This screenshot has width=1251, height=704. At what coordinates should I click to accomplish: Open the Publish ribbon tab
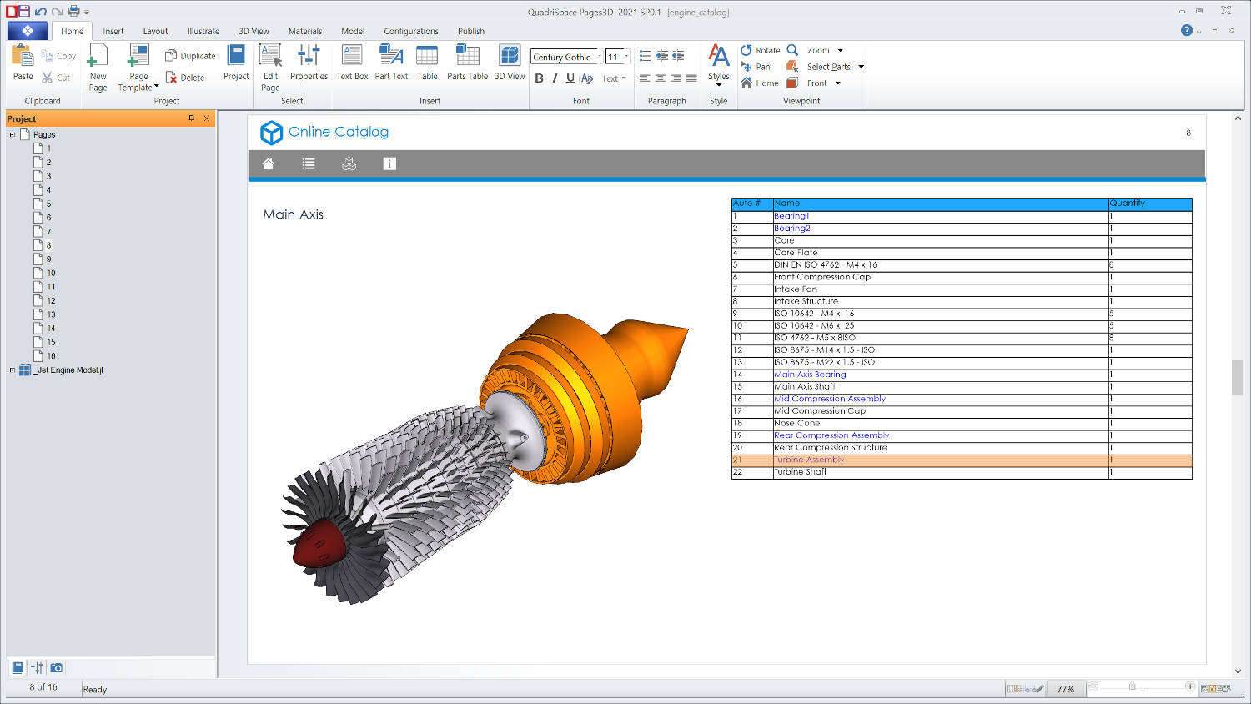(470, 32)
